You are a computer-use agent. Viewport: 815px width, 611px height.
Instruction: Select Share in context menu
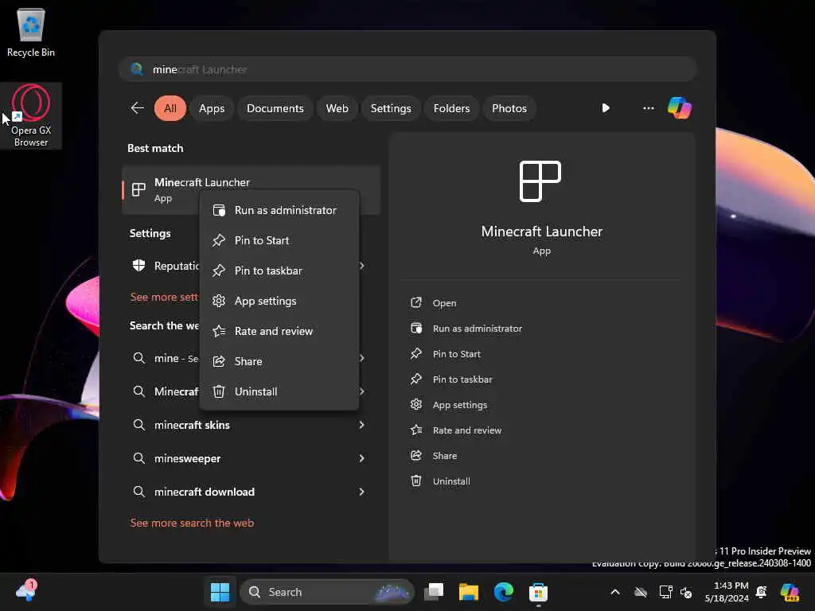pos(279,361)
